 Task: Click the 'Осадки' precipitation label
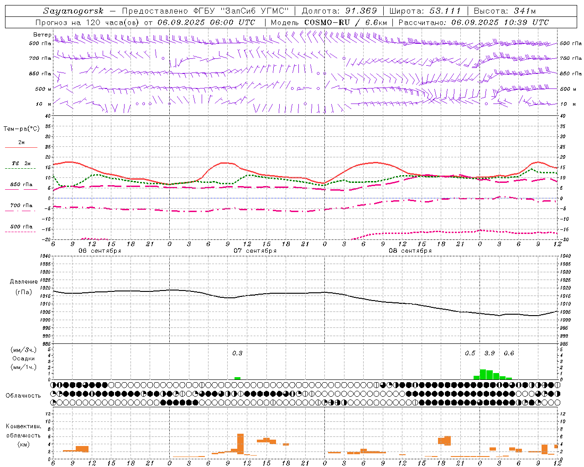pos(23,358)
